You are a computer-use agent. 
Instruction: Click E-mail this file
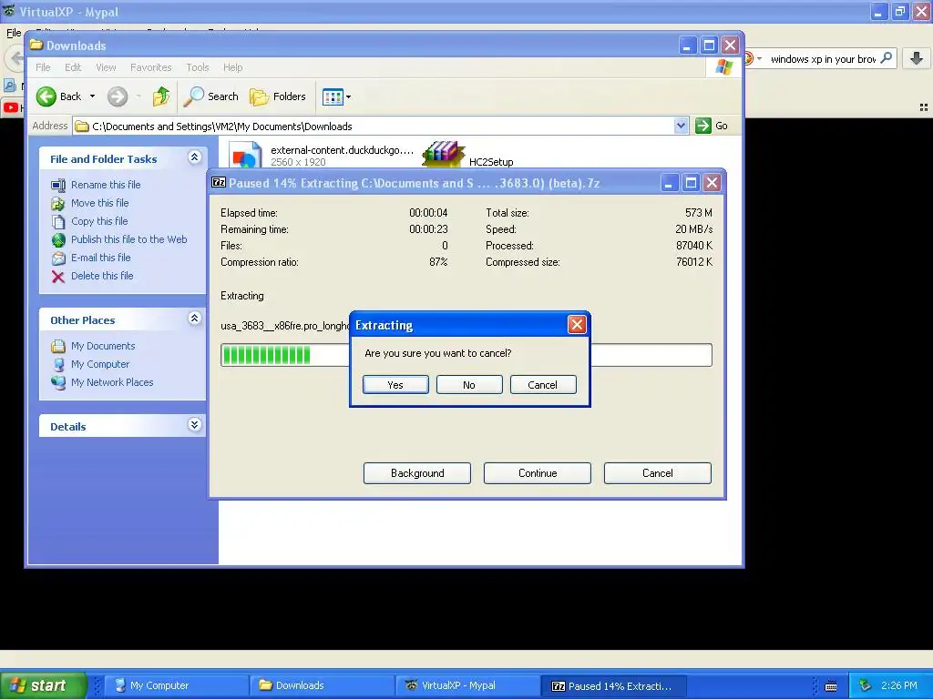point(100,258)
